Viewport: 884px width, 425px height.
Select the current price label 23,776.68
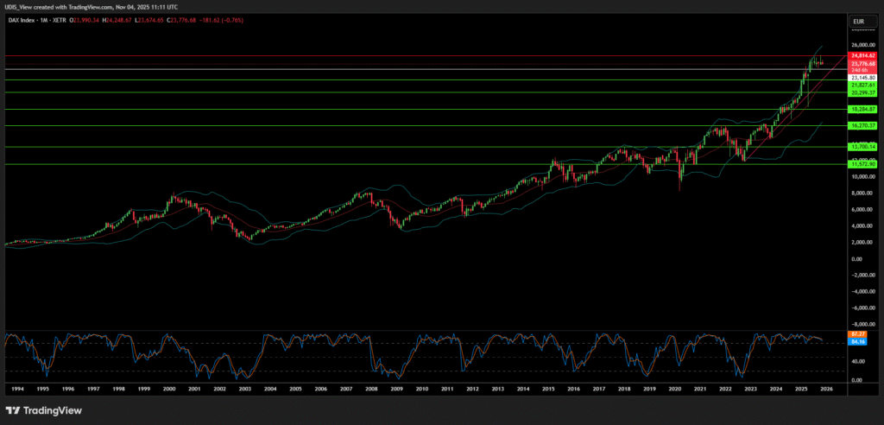tap(862, 63)
